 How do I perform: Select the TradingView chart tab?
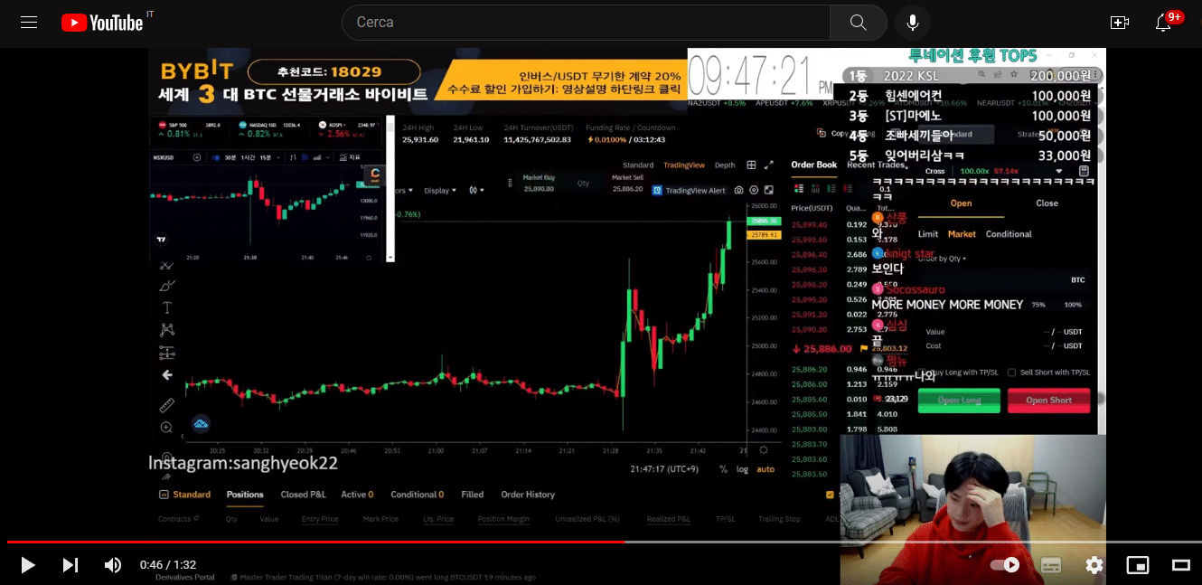(x=683, y=165)
